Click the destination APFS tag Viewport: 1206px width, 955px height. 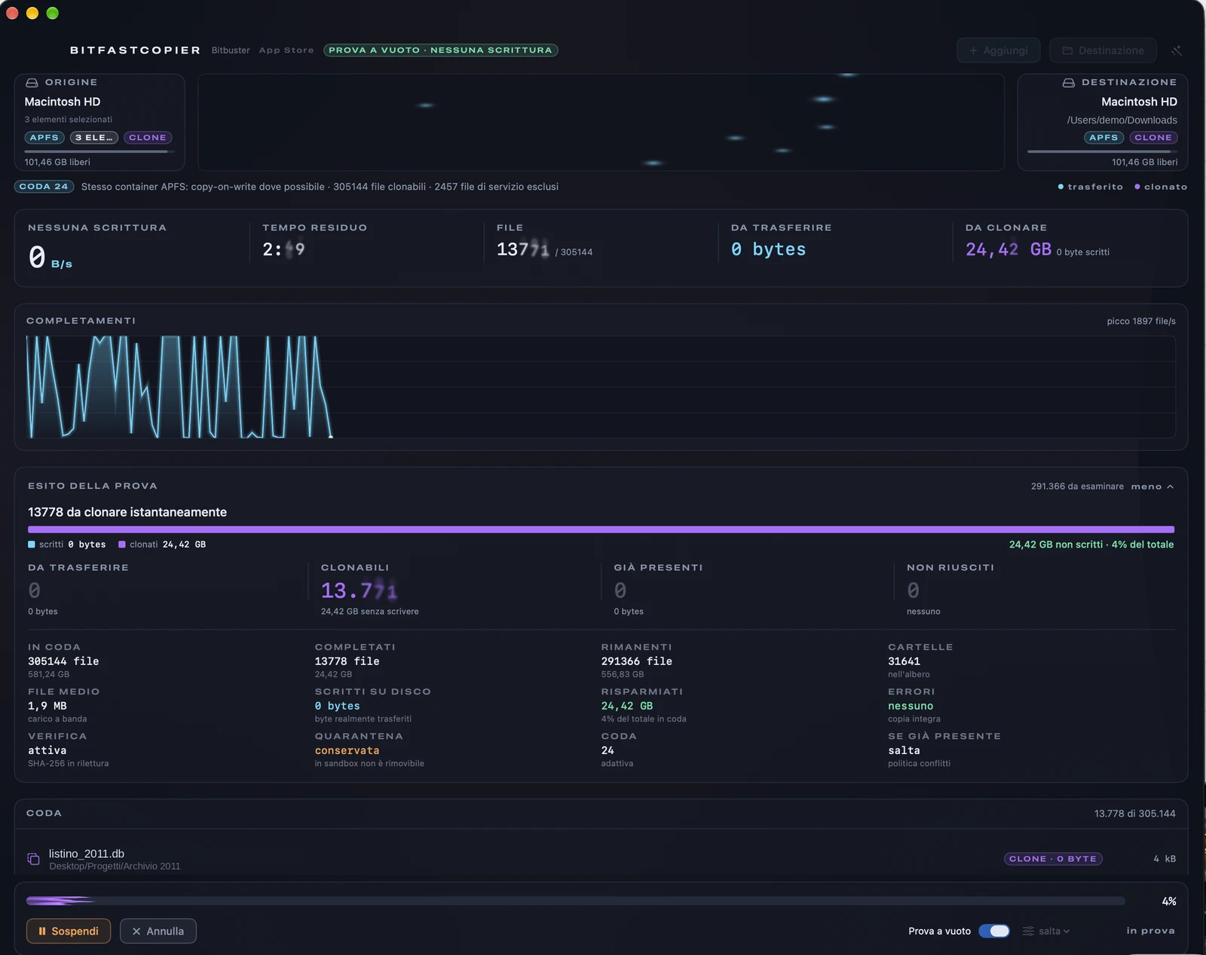tap(1103, 138)
